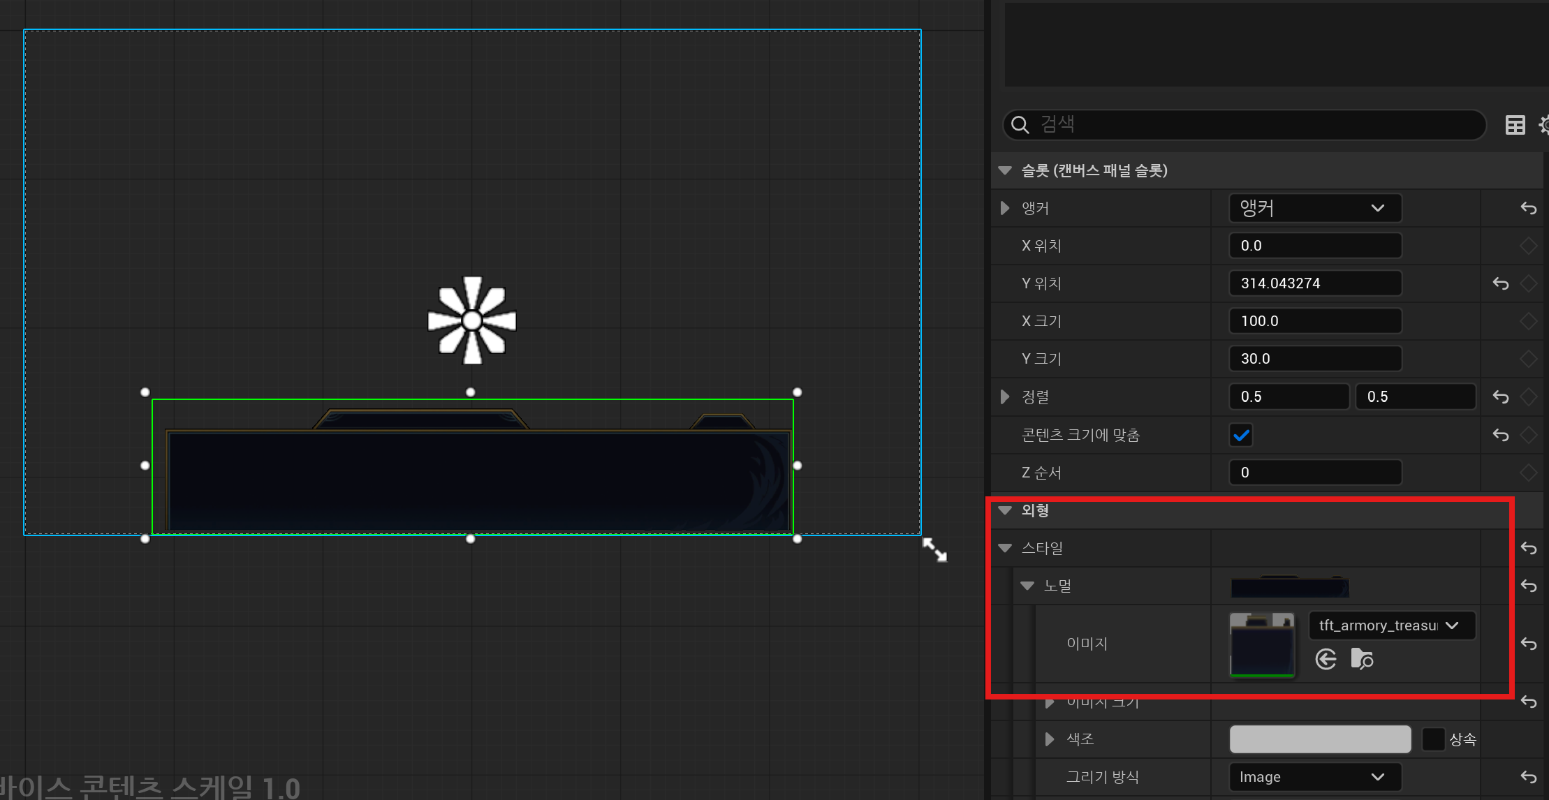Open the tft_armory_treasu image asset dropdown
The height and width of the screenshot is (800, 1549).
tap(1392, 625)
